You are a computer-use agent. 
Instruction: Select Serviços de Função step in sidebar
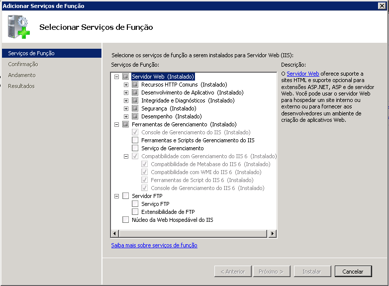31,53
